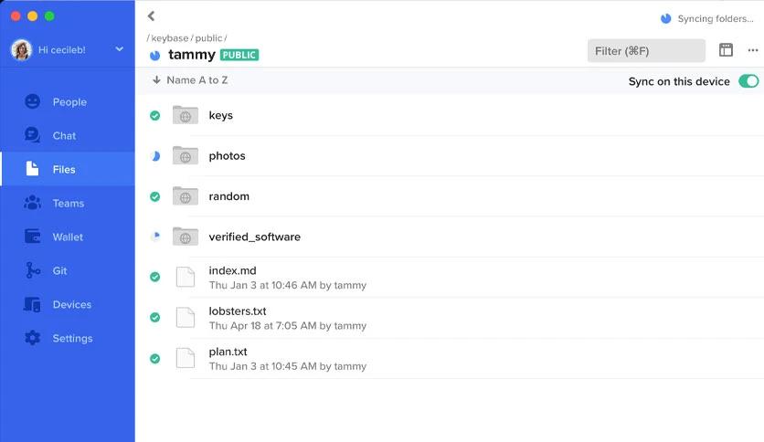Turn off Sync on this device toggle
This screenshot has height=442, width=764.
click(748, 80)
